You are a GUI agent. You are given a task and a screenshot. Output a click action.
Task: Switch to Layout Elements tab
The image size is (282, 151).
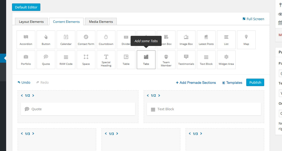[x=31, y=21]
